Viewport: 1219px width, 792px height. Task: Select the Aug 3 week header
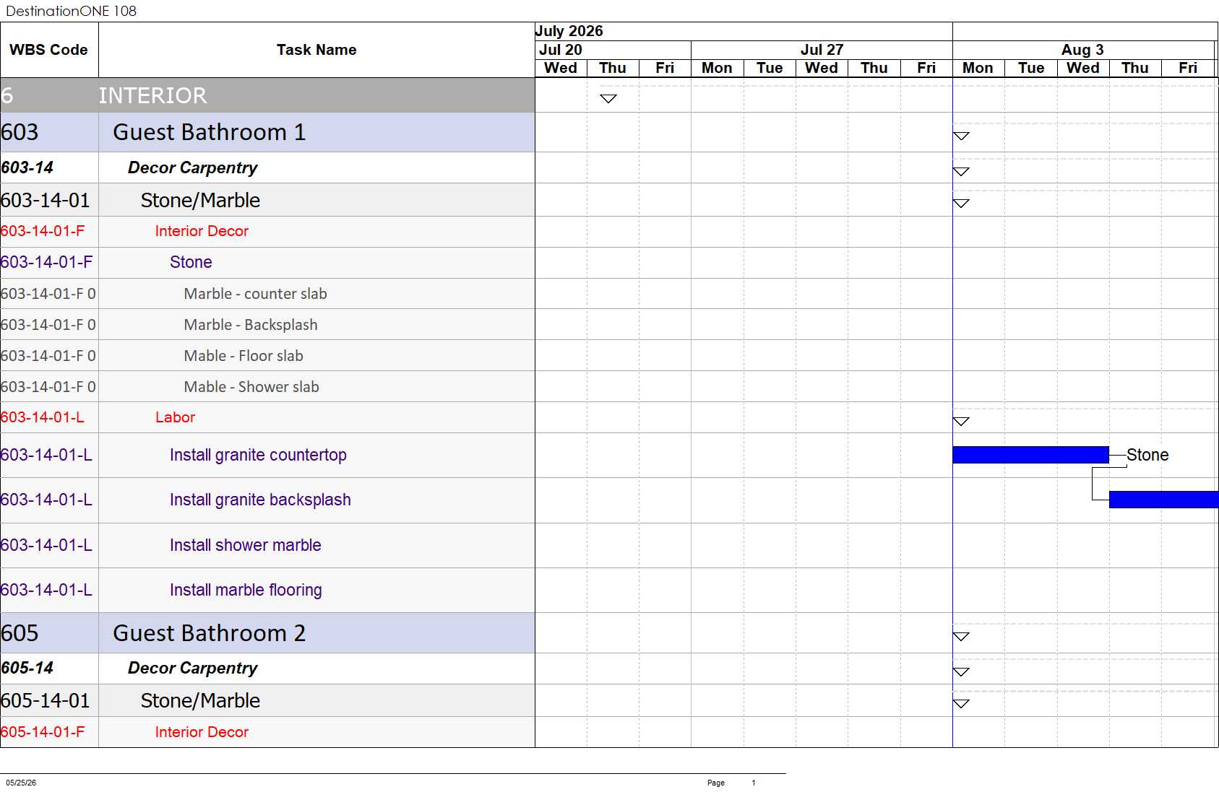pyautogui.click(x=1082, y=50)
